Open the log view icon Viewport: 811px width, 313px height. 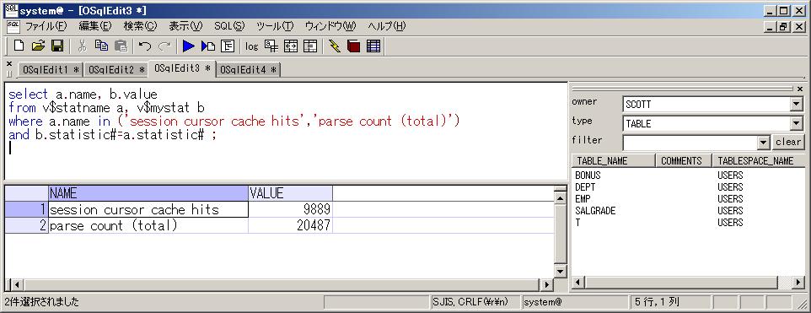pos(252,46)
